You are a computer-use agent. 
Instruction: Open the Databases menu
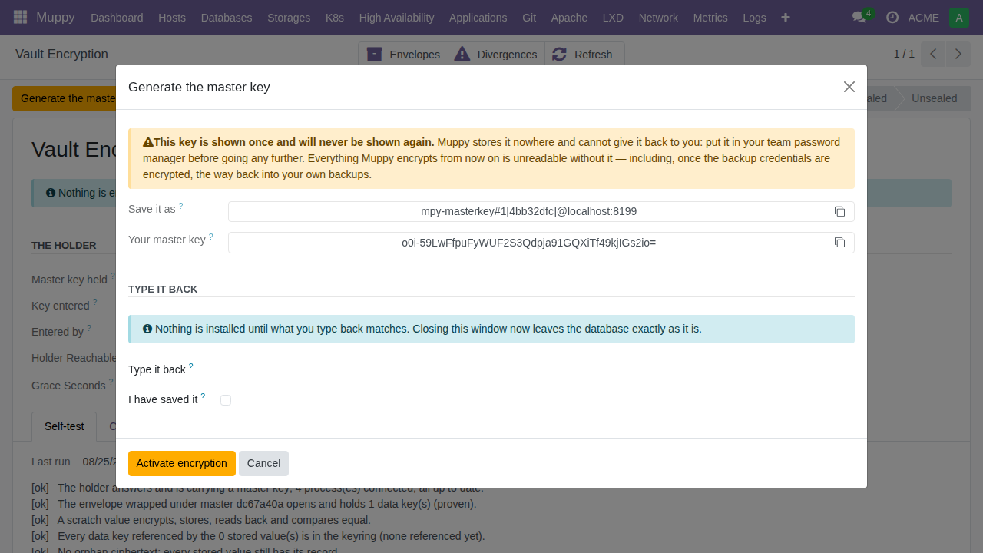click(x=227, y=18)
